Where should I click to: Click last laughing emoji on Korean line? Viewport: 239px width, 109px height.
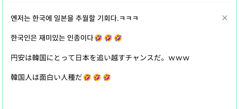pos(118,38)
